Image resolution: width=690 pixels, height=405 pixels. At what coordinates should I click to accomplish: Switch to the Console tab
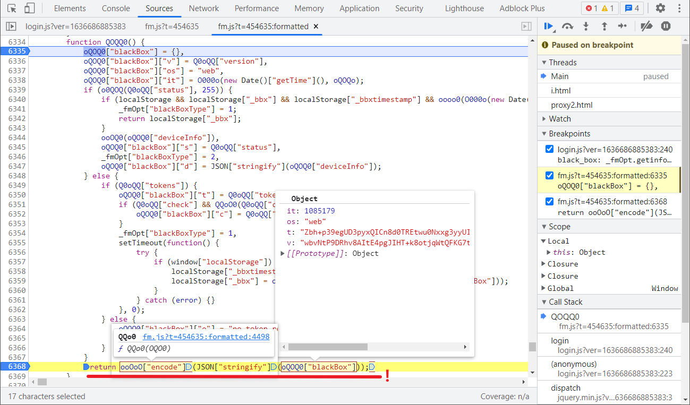click(116, 8)
